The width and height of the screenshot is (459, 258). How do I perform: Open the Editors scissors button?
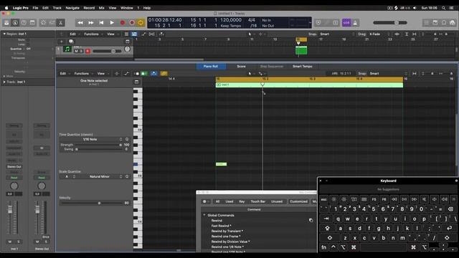[60, 22]
